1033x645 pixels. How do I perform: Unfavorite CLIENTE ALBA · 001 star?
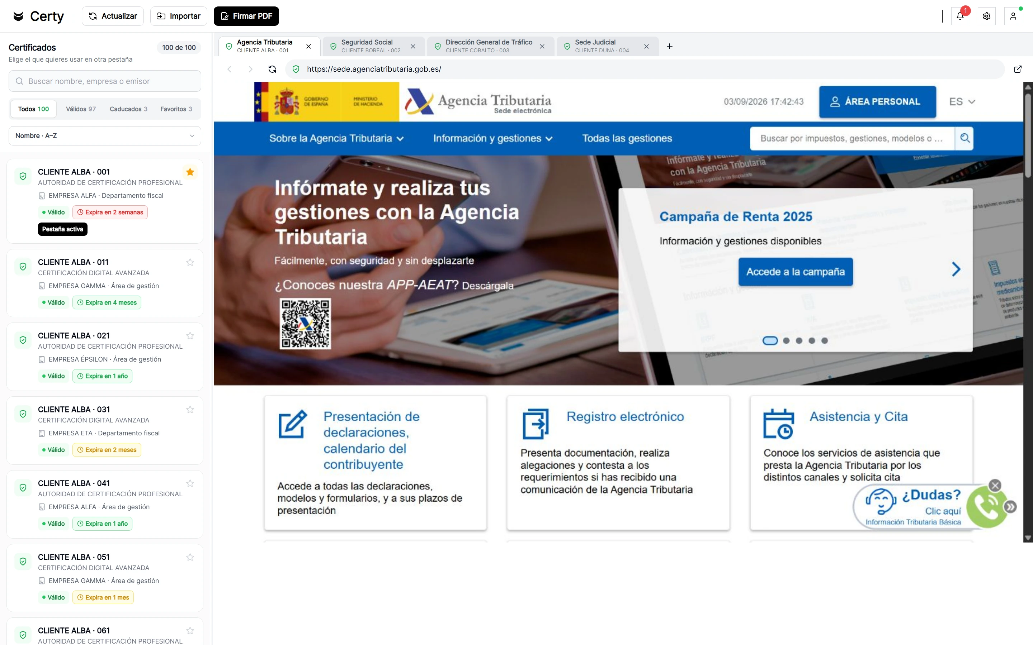coord(190,172)
